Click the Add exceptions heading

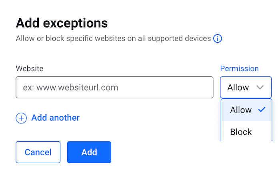pyautogui.click(x=62, y=23)
